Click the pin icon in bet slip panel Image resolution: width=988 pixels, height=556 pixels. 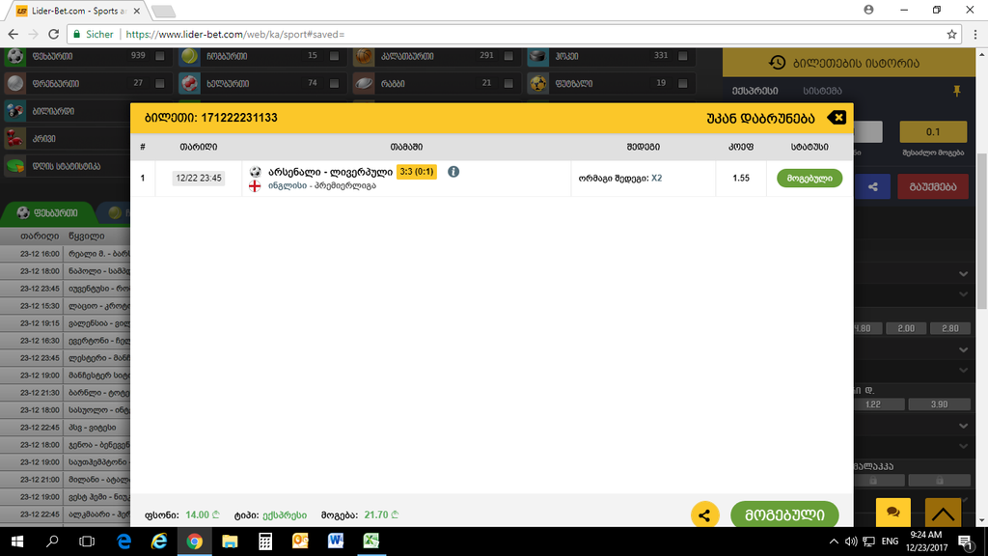[x=956, y=91]
